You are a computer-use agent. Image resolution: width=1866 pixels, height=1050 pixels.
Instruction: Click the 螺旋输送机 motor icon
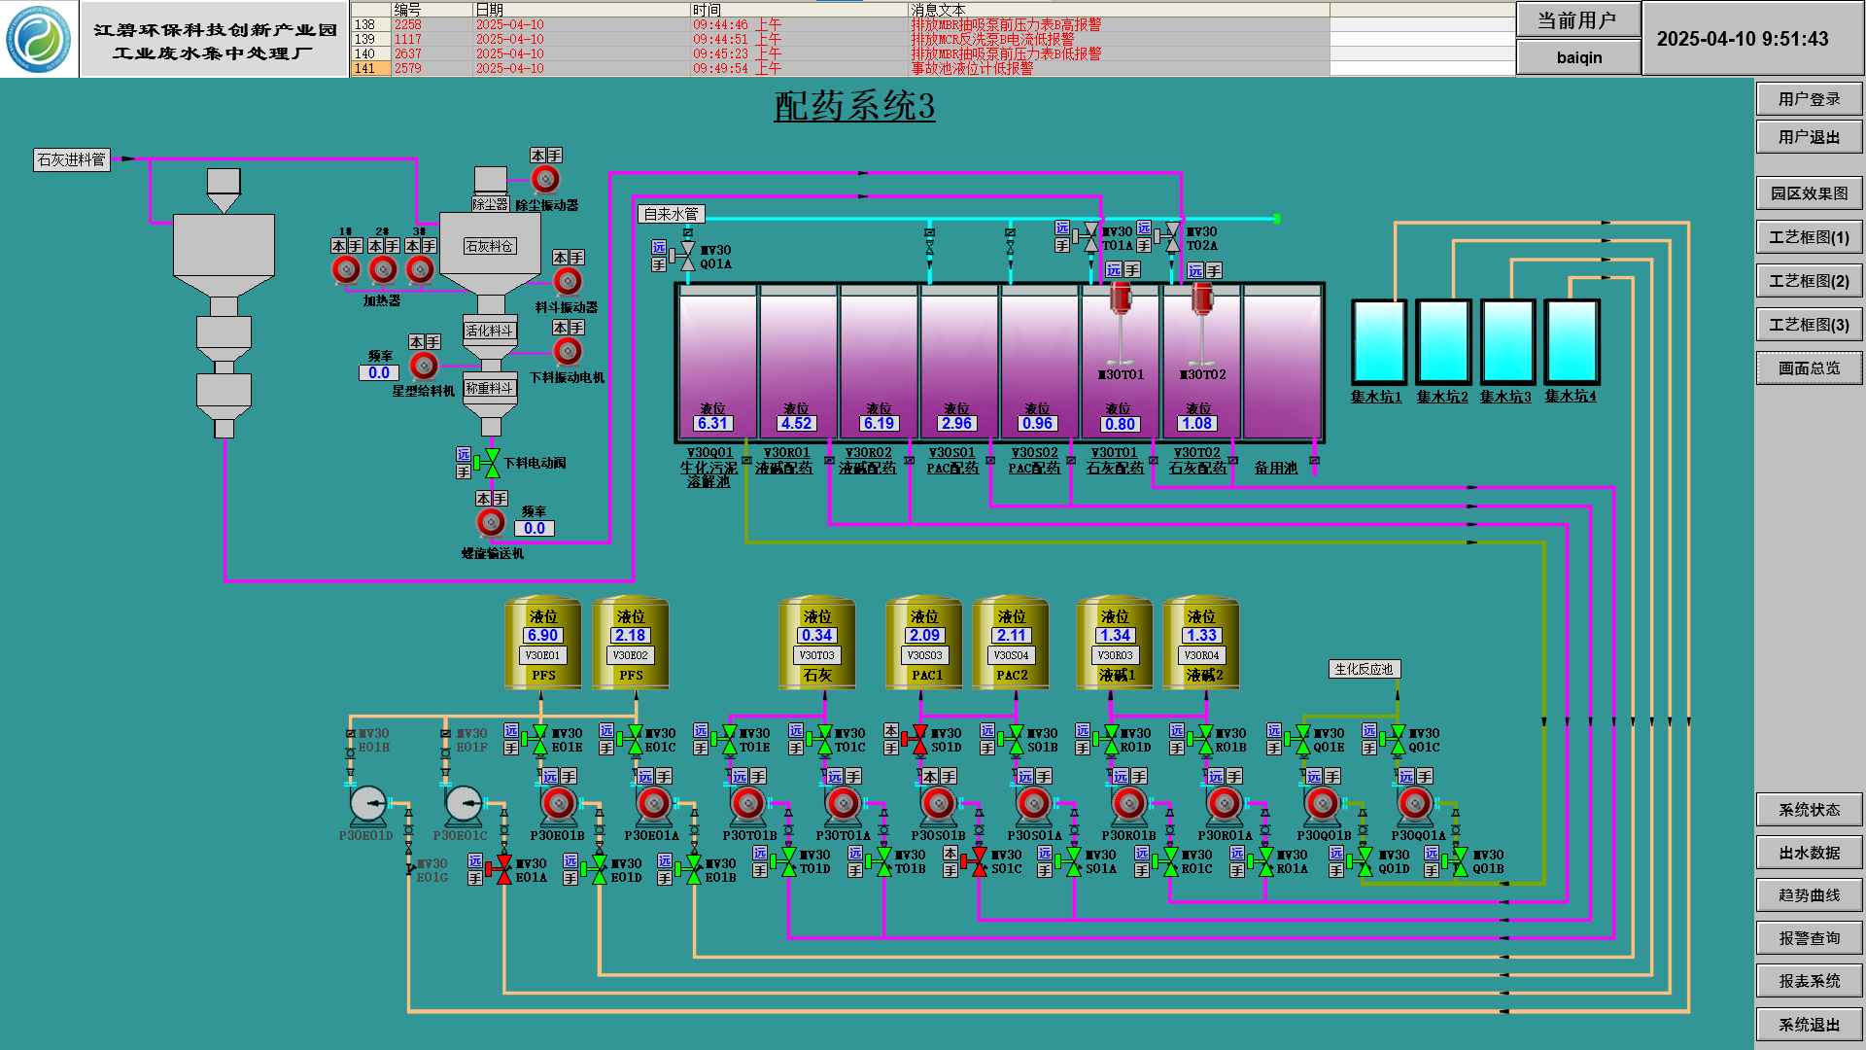click(491, 523)
